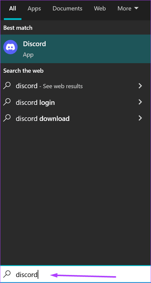Screen dimensions: 151x283
Task: Switch to the Documents tab
Action: tap(68, 8)
